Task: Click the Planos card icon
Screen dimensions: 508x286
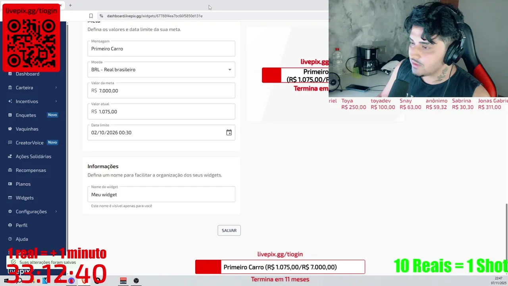Action: pyautogui.click(x=10, y=184)
